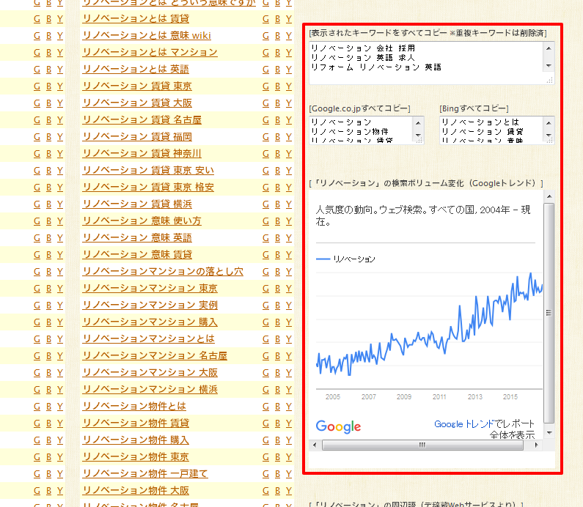Click B link right after リノベーション 賃貸 東京
Screen dimensions: 583x507
coord(277,86)
